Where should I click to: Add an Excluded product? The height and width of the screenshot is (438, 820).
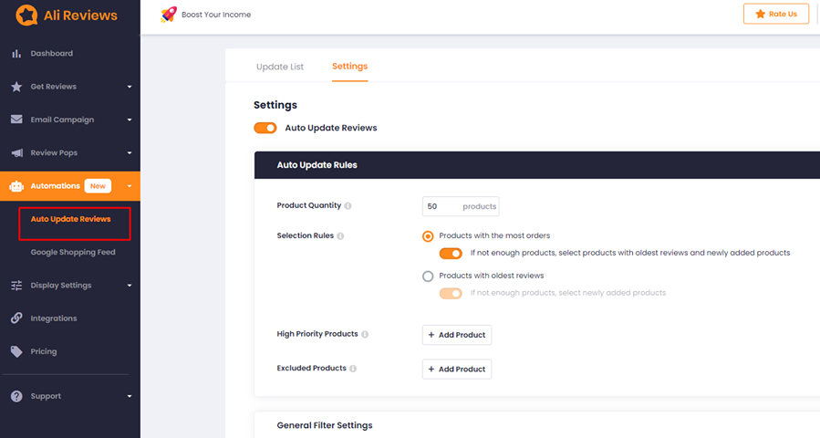click(457, 369)
